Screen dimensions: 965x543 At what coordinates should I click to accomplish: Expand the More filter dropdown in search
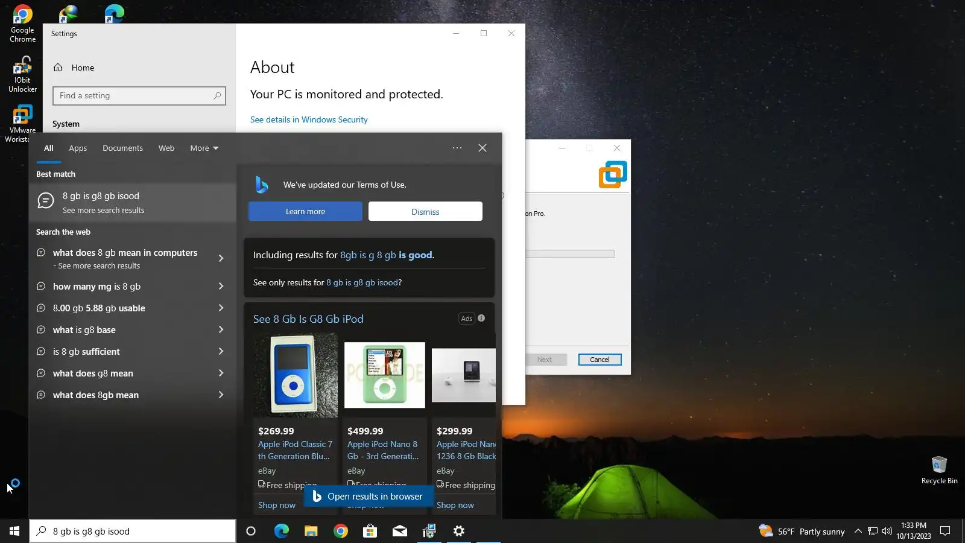click(x=204, y=148)
